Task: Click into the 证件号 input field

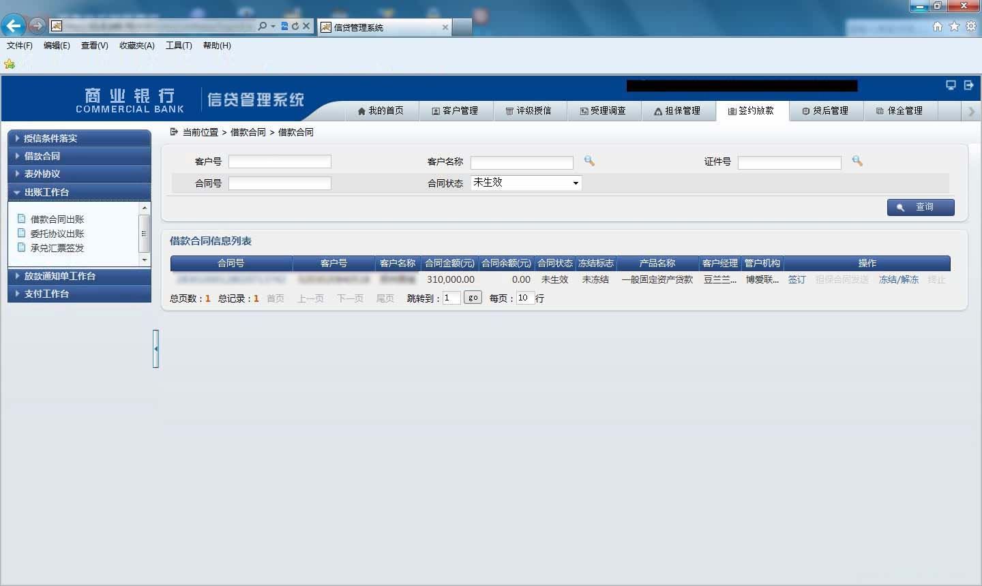Action: coord(789,162)
